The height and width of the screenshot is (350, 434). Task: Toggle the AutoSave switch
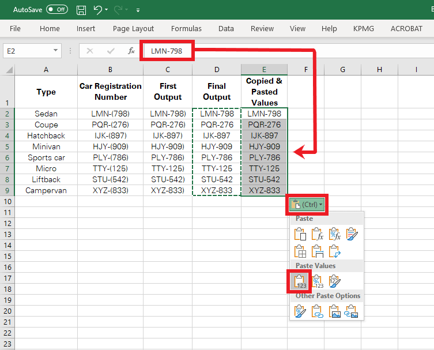(57, 10)
